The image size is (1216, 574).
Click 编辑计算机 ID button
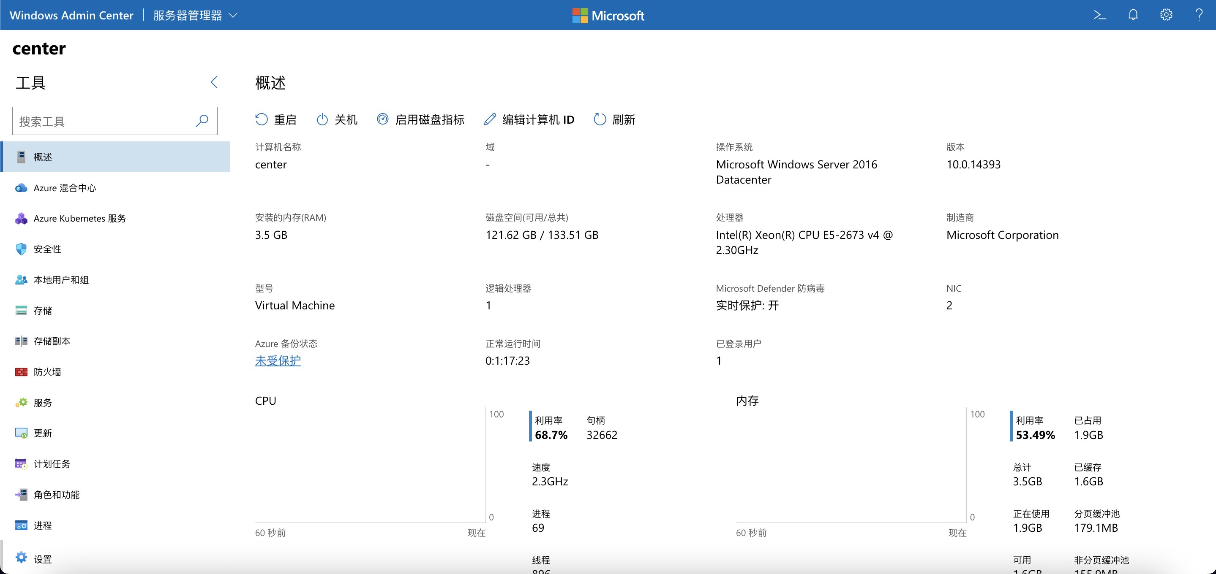pos(529,119)
